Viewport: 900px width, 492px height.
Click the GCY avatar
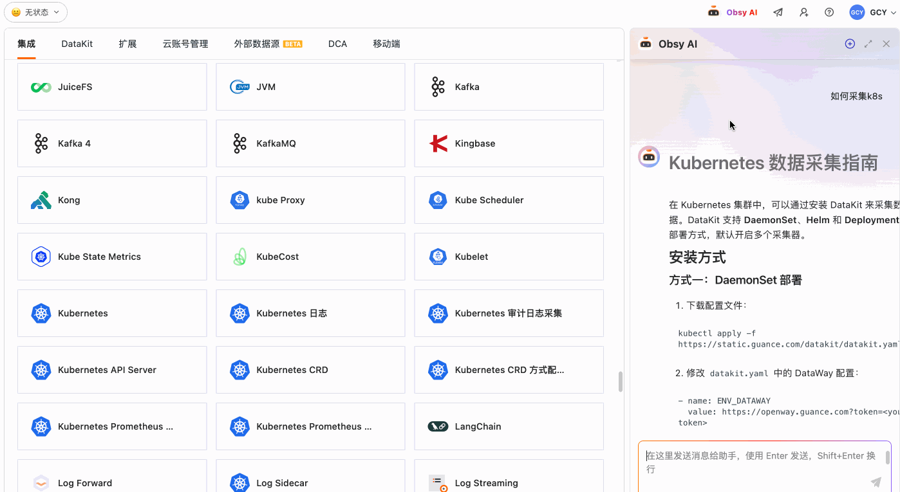857,12
